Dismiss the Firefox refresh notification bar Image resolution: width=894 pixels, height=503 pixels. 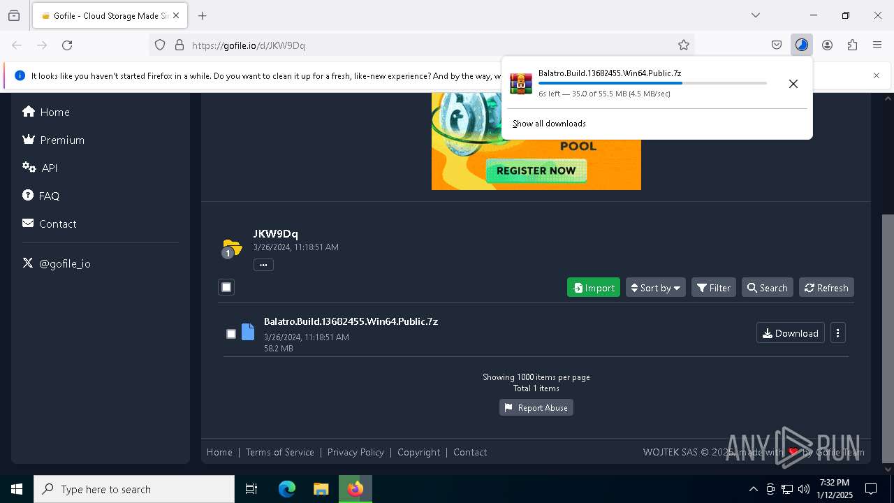(x=877, y=75)
